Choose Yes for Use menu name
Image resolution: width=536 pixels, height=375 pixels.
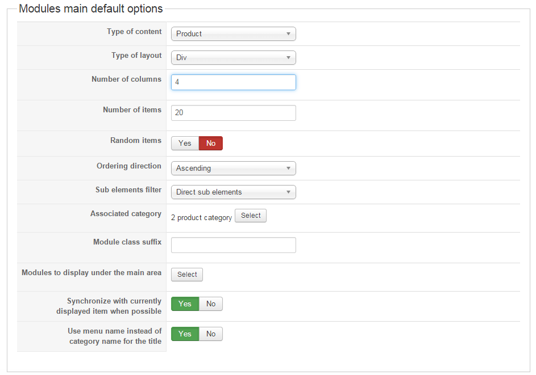pos(185,334)
